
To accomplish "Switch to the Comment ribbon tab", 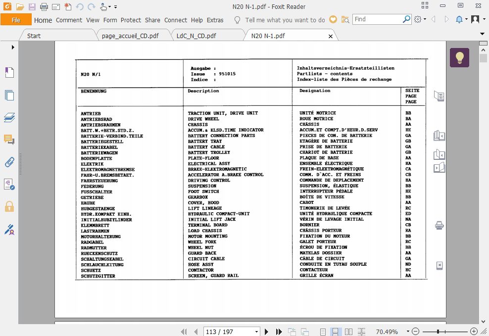I will click(x=69, y=20).
